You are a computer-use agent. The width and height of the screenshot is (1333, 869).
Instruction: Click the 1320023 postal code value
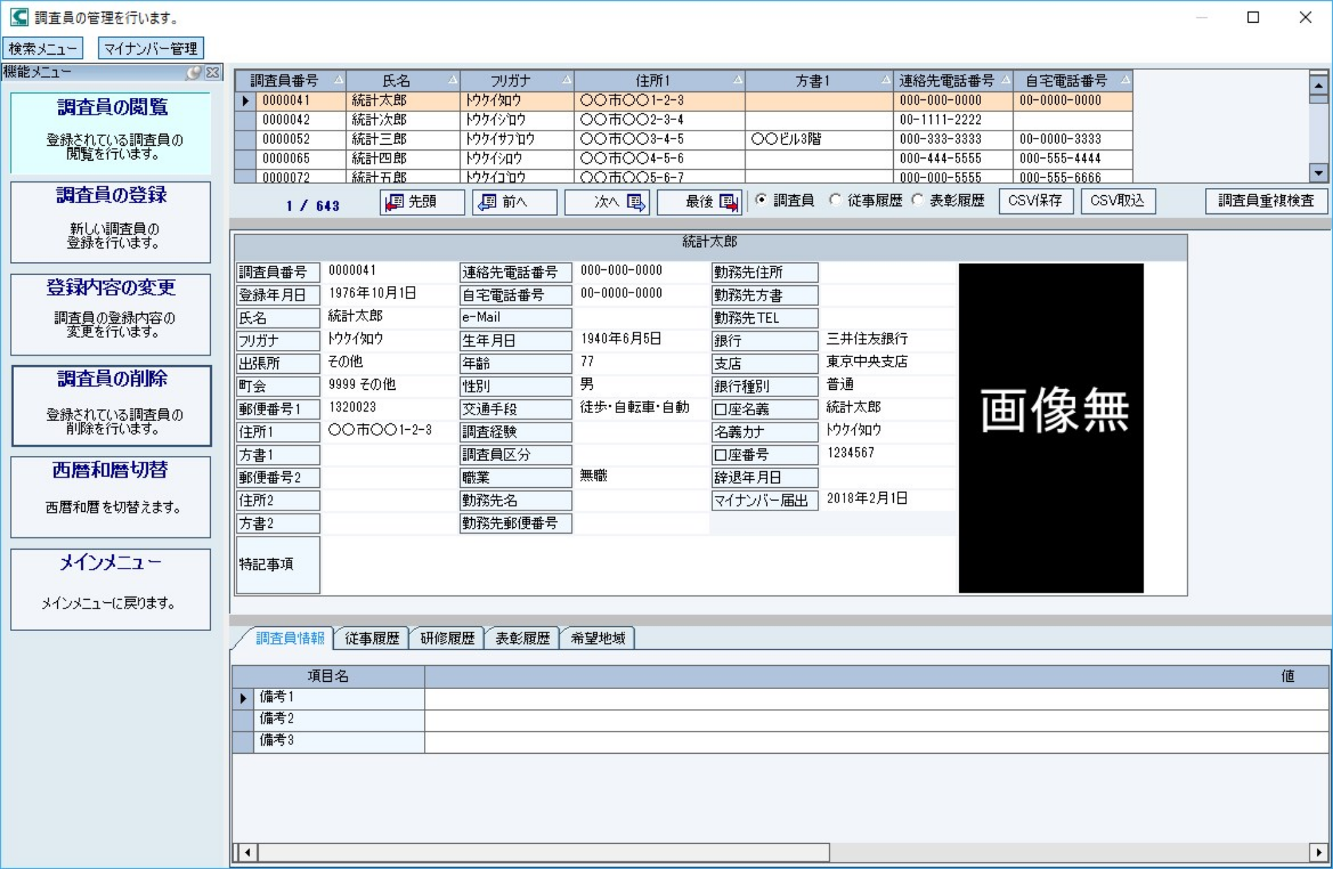click(x=352, y=407)
